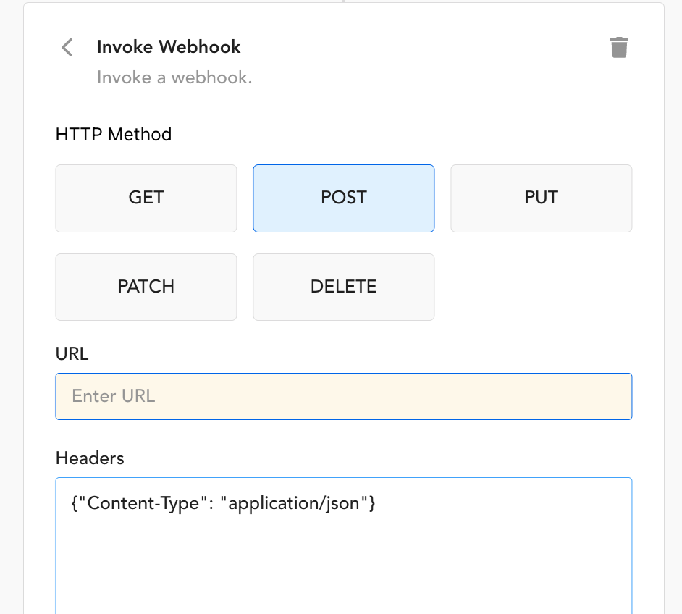Click the empty area right of DELETE button
The width and height of the screenshot is (682, 614).
pos(541,287)
